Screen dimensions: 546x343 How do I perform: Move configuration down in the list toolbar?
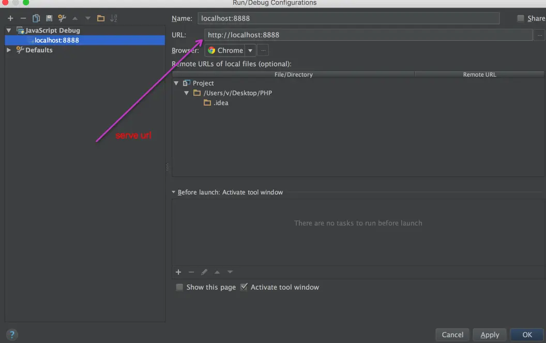(88, 18)
